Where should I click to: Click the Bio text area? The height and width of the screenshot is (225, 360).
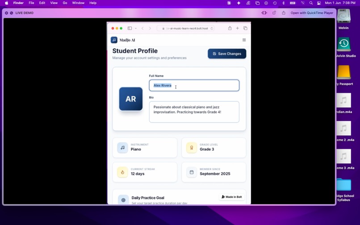[194, 112]
